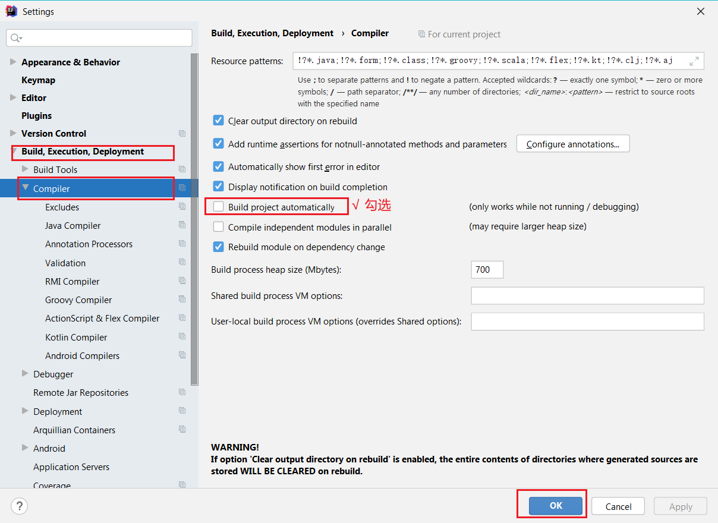
Task: Click the project-level icon beside Deployment
Action: tap(182, 411)
